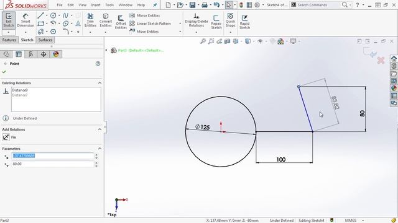Viewport: 398px width, 223px height.
Task: Switch to the Features tab
Action: click(x=9, y=40)
